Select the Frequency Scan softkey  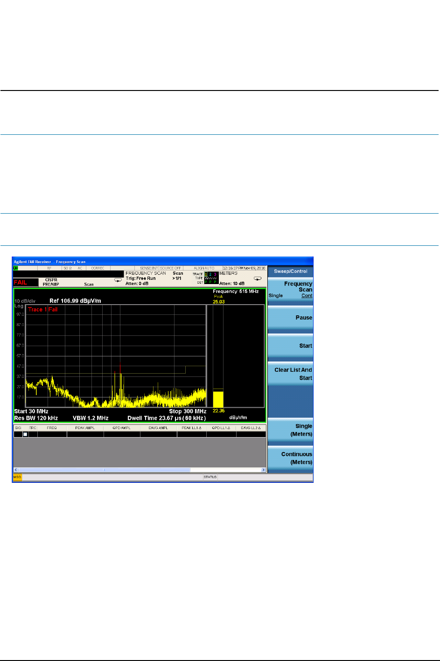pos(290,289)
